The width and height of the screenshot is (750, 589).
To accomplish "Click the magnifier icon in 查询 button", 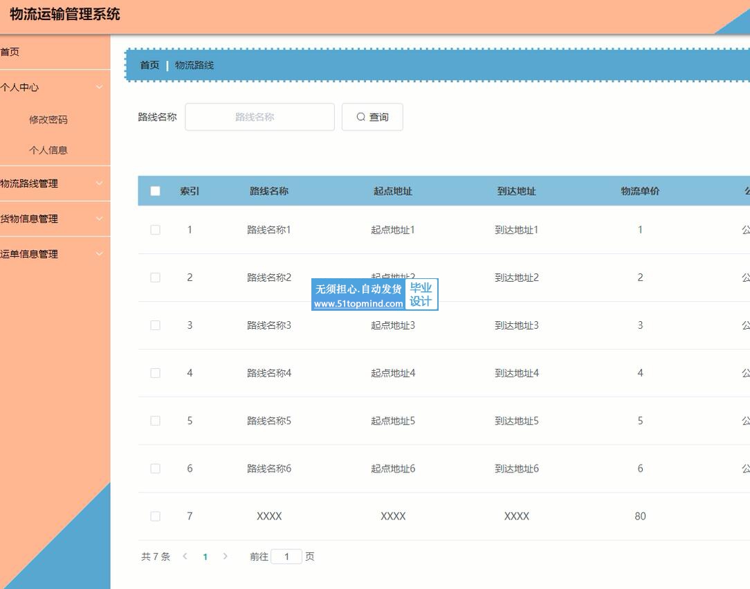I will (360, 117).
